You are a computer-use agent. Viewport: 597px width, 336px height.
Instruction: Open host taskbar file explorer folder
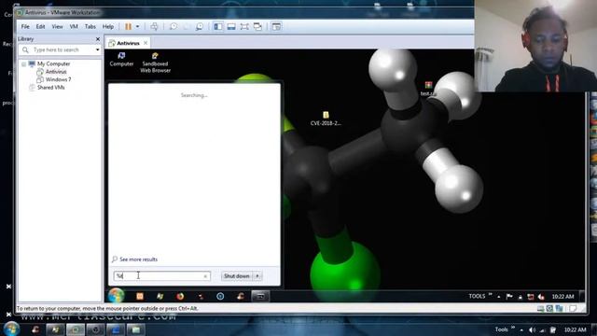(x=136, y=329)
